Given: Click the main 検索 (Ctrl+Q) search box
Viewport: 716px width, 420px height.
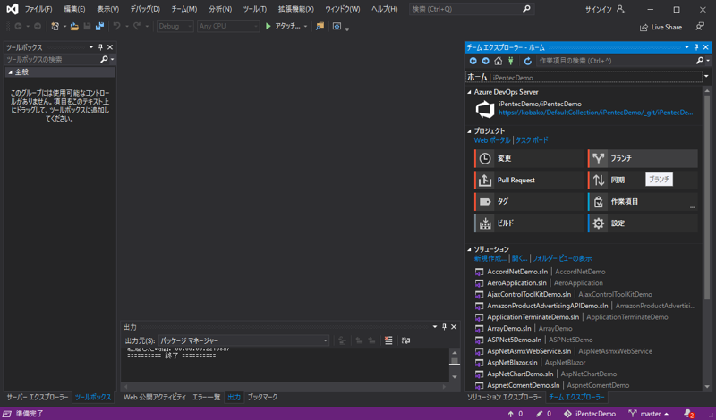Looking at the screenshot, I should point(472,9).
